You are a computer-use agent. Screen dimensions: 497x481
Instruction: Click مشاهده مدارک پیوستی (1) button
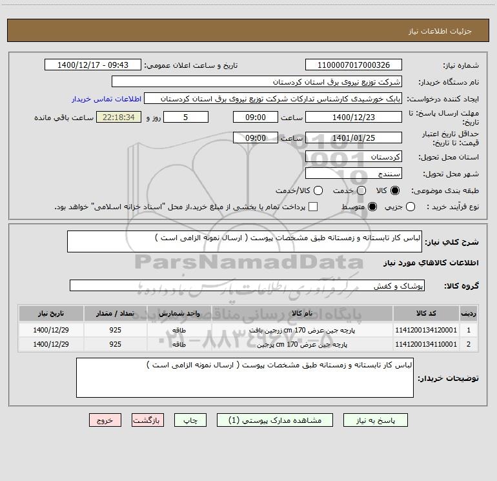click(x=275, y=420)
